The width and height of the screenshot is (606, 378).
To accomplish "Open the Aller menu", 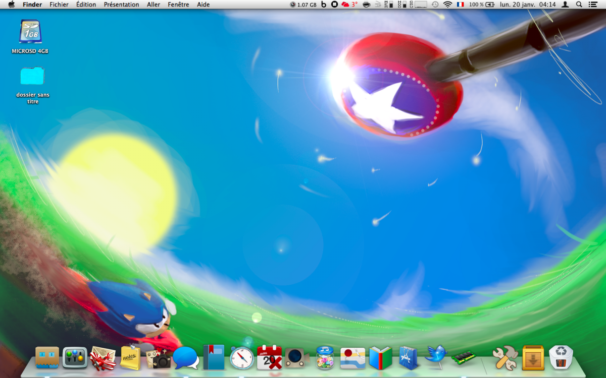I will click(154, 5).
